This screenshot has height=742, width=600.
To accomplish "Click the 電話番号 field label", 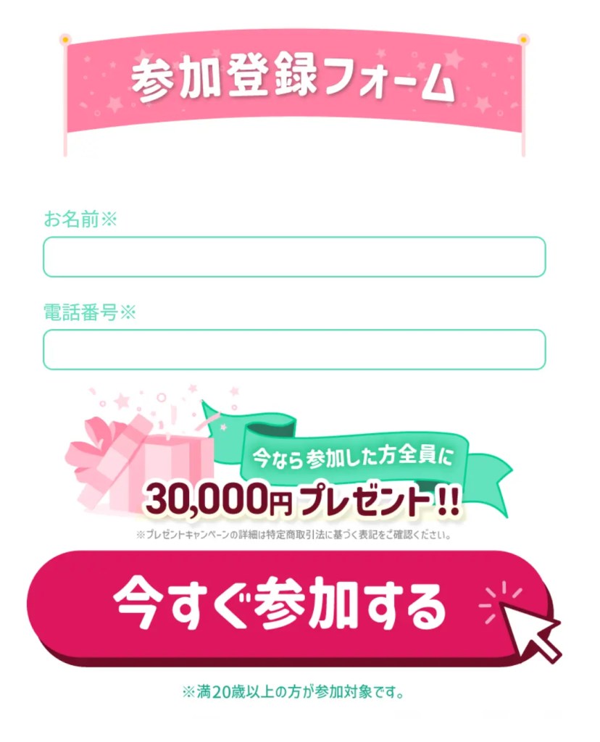I will tap(80, 312).
